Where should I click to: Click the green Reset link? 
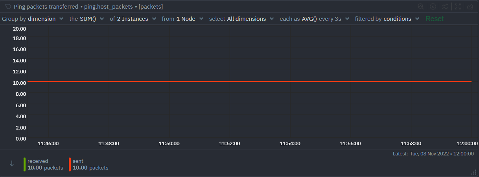point(434,19)
